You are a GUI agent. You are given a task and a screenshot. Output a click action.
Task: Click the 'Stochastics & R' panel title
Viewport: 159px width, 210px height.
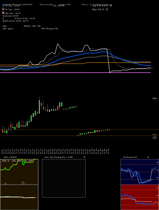coord(130,157)
